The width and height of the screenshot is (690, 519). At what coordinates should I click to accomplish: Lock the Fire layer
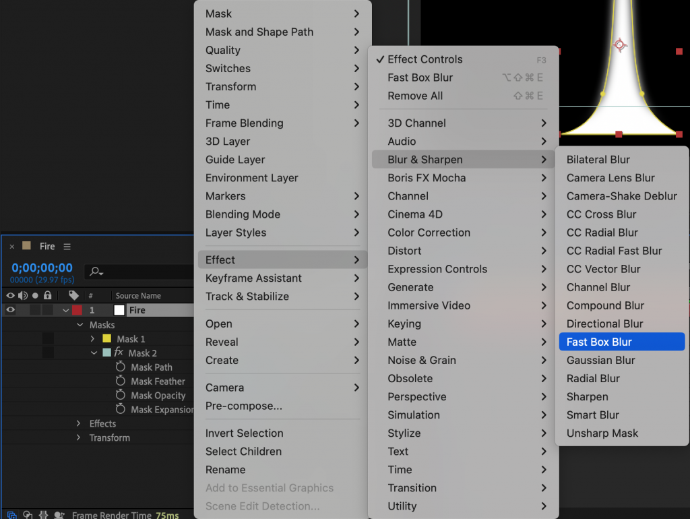coord(48,310)
